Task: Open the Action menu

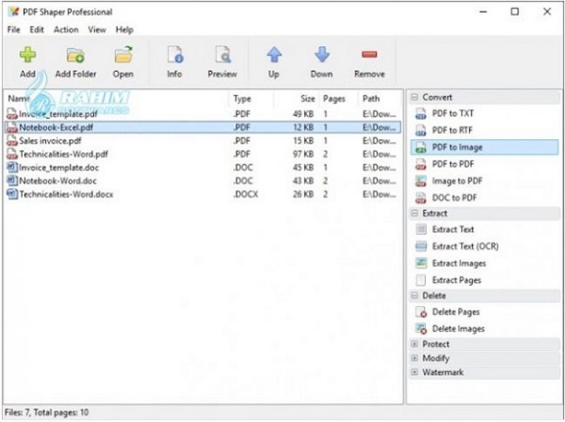Action: (x=66, y=29)
